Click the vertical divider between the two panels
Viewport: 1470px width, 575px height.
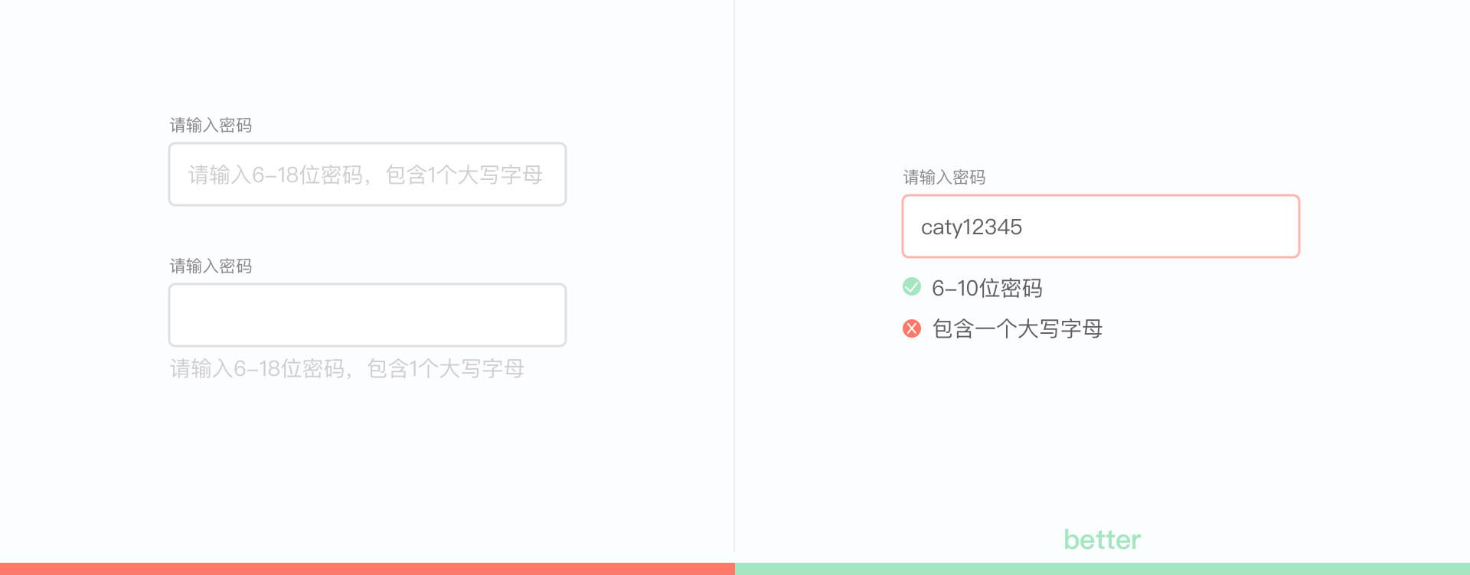tap(734, 276)
